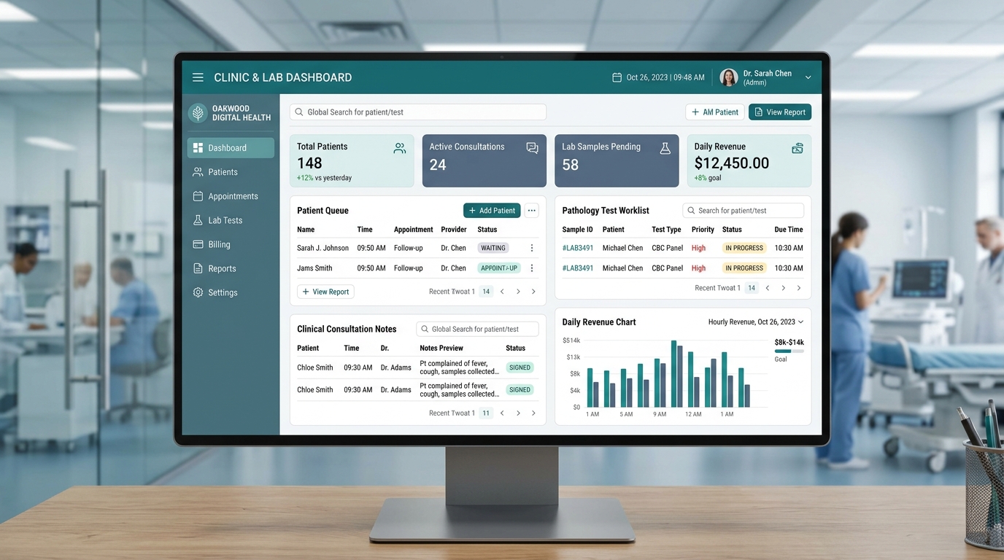The width and height of the screenshot is (1004, 560).
Task: Click Dr. Sarah Chen's avatar photo
Action: pos(728,77)
